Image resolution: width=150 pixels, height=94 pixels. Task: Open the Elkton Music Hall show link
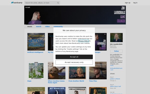point(115,86)
